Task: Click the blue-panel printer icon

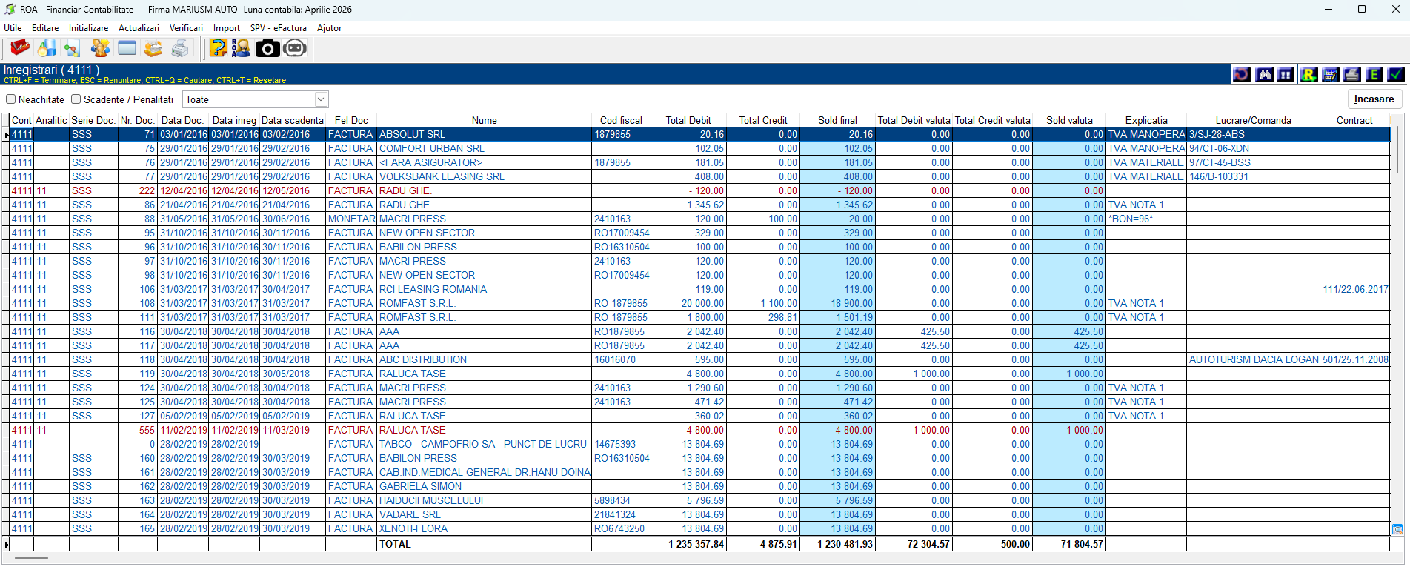Action: (1352, 74)
